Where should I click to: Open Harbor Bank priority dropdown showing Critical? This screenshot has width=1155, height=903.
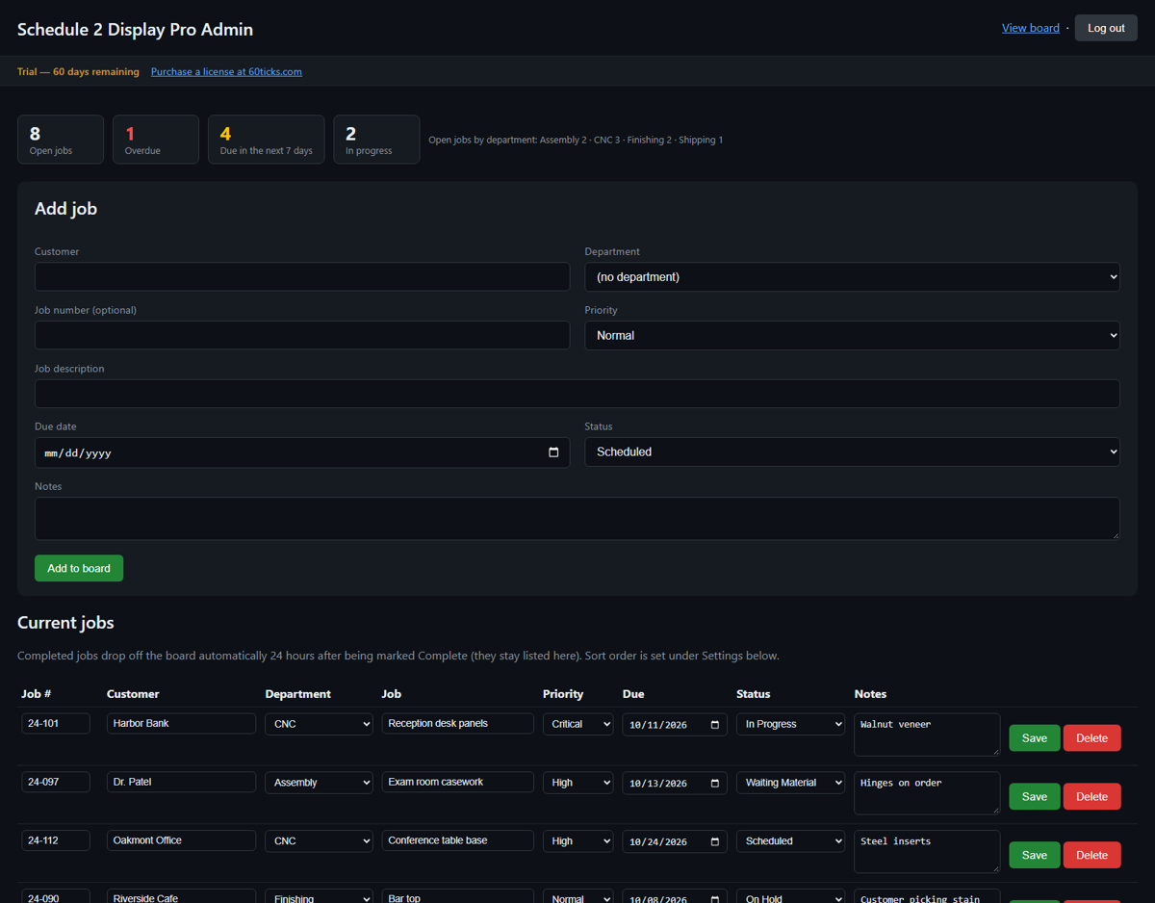click(x=577, y=724)
